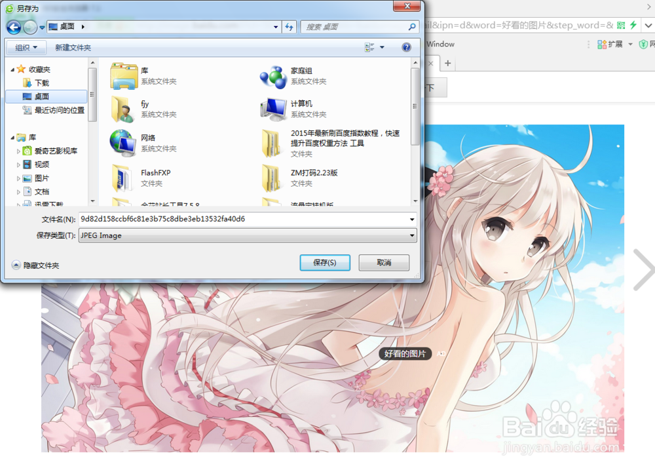Click the dots menu handle before 扩展
Screen dimensions: 655x470
589,45
